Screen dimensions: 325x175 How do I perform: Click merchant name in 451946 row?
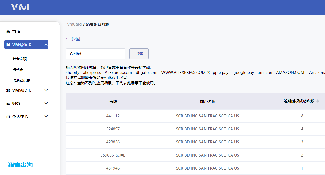(x=208, y=168)
